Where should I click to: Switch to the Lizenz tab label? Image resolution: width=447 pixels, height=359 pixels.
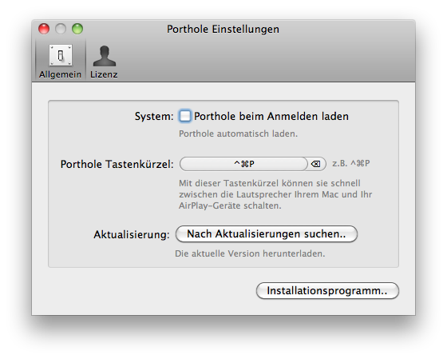pos(104,74)
